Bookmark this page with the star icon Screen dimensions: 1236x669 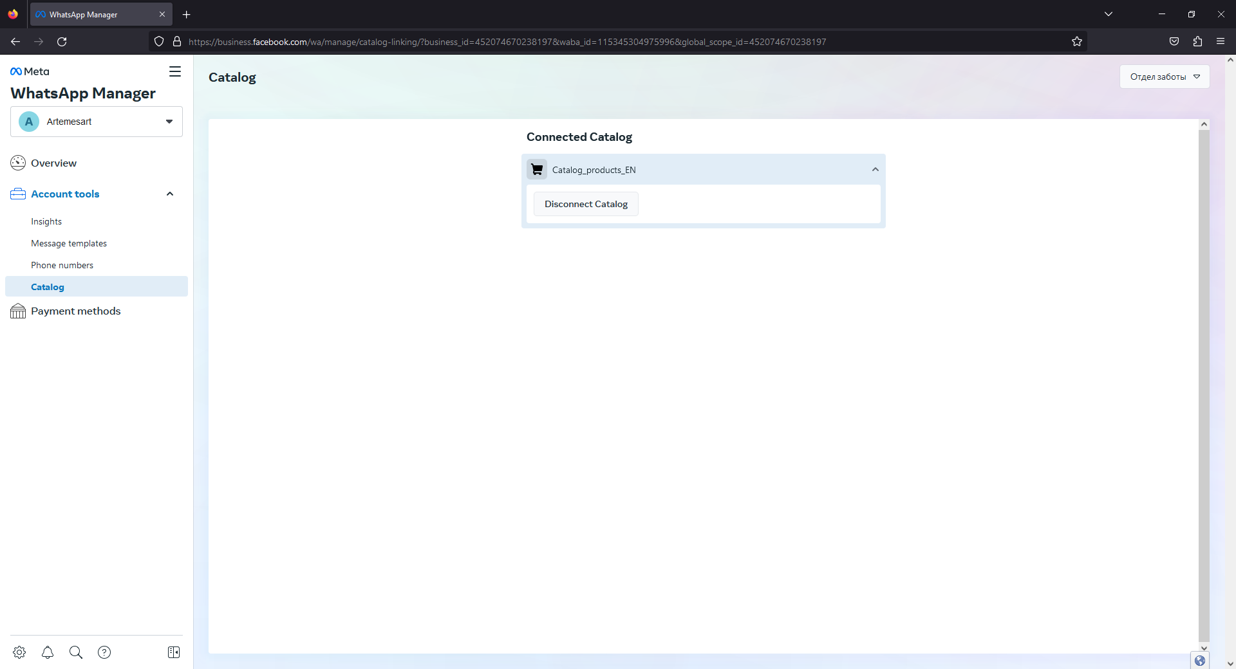coord(1077,42)
